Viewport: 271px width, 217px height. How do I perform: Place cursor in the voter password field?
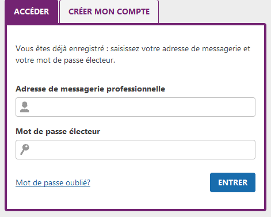click(x=135, y=150)
